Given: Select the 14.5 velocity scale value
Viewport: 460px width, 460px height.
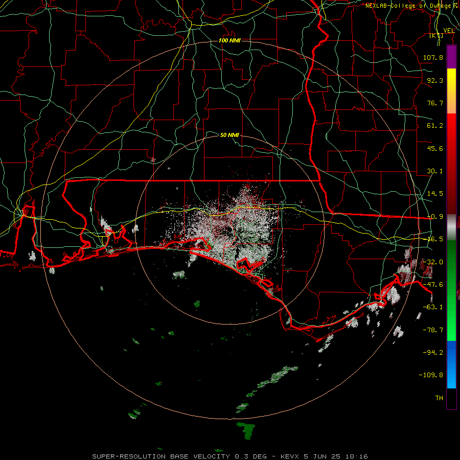Looking at the screenshot, I should coord(435,194).
